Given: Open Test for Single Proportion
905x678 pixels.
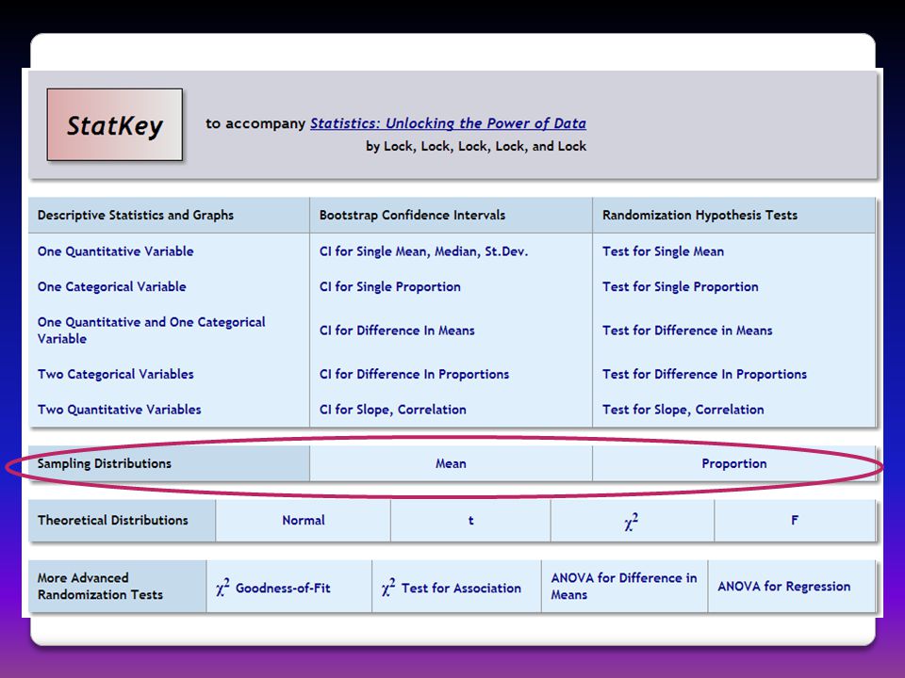Looking at the screenshot, I should pos(681,286).
